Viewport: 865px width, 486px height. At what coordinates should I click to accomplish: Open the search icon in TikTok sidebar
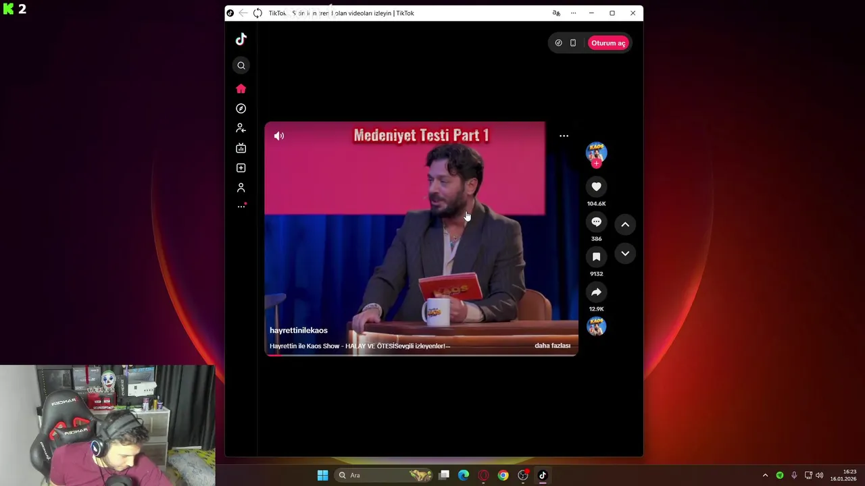[241, 65]
